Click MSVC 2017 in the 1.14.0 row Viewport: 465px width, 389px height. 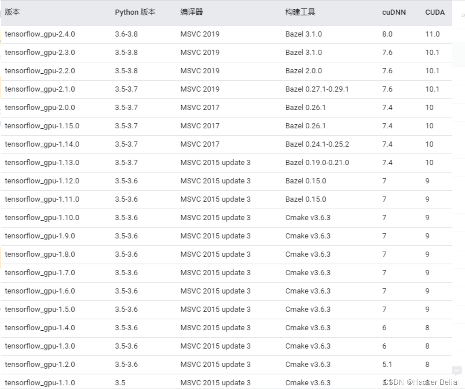tap(200, 144)
